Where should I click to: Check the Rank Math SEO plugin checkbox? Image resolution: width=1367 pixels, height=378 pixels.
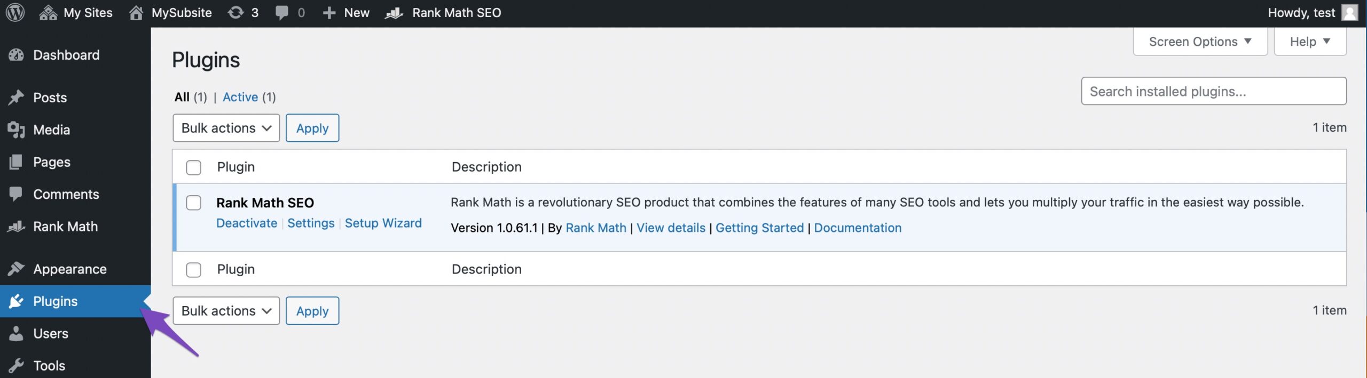click(x=193, y=203)
